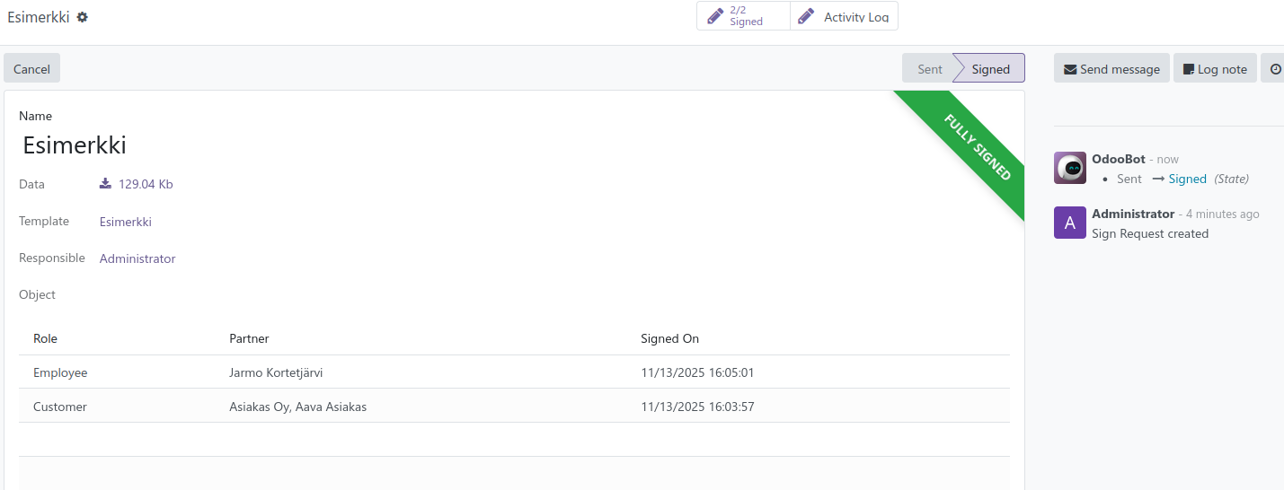
Task: Sort by the Signed On column header
Action: pyautogui.click(x=669, y=338)
